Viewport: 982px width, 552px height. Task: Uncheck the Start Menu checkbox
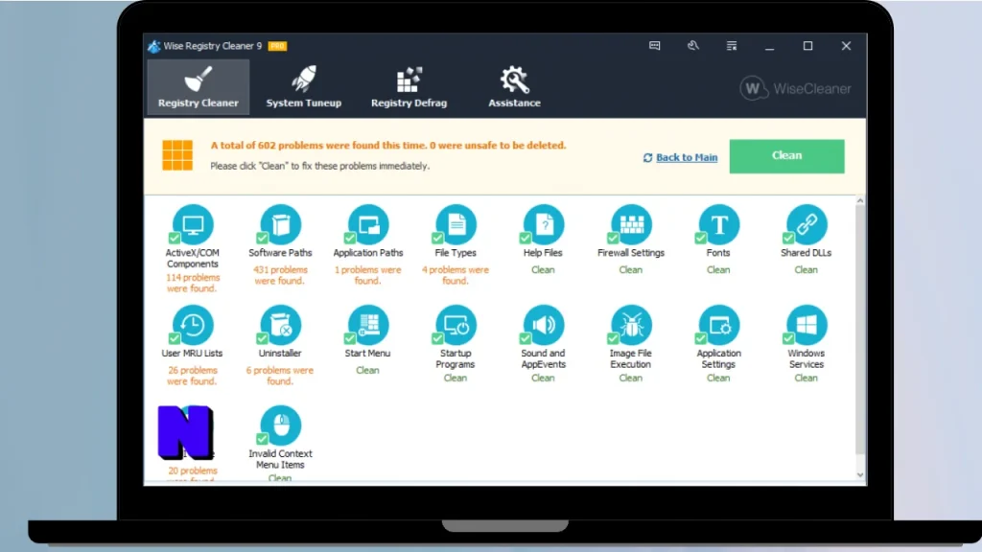coord(350,338)
